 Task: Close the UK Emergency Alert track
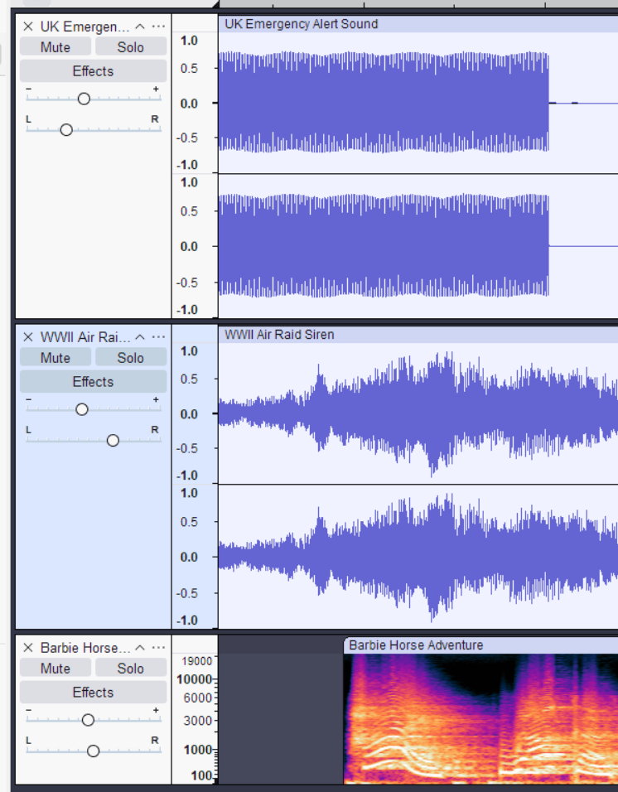pos(28,27)
